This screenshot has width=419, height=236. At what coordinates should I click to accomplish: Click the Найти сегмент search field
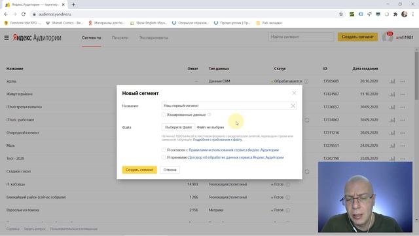pyautogui.click(x=301, y=37)
